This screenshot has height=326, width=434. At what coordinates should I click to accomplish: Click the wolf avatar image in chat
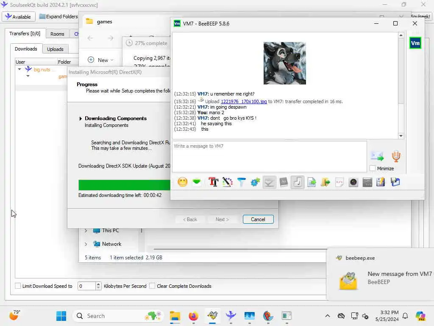click(284, 63)
